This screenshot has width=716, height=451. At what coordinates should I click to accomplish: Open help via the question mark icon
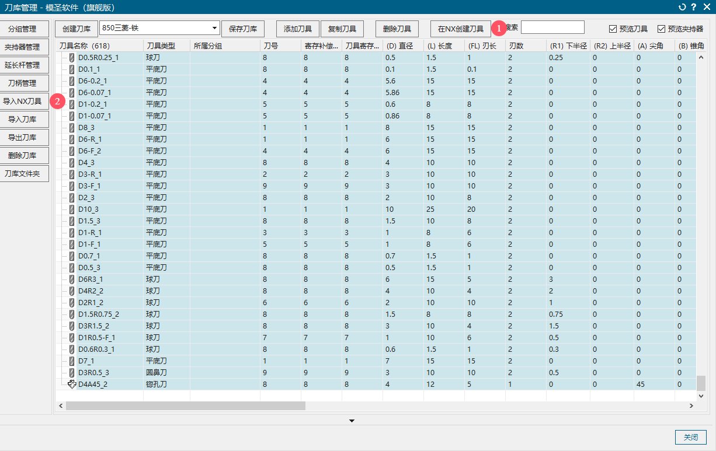(x=693, y=7)
